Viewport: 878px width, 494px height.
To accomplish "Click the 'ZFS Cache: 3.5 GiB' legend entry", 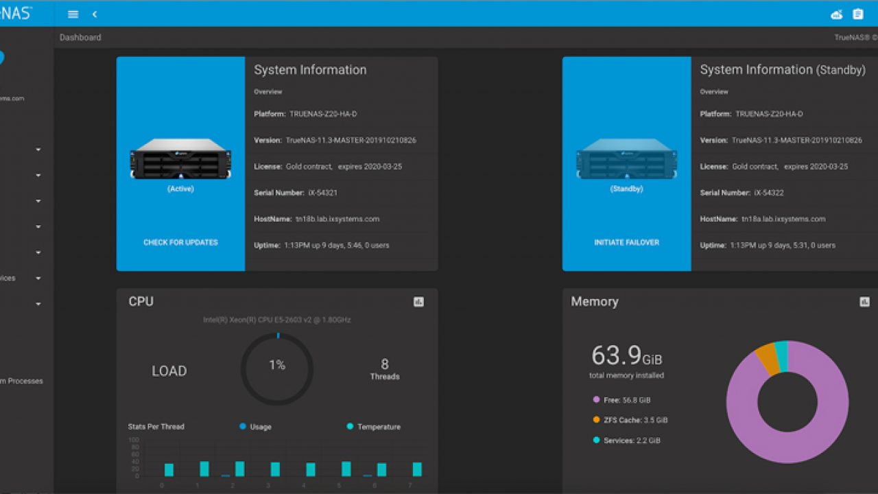I will click(630, 420).
